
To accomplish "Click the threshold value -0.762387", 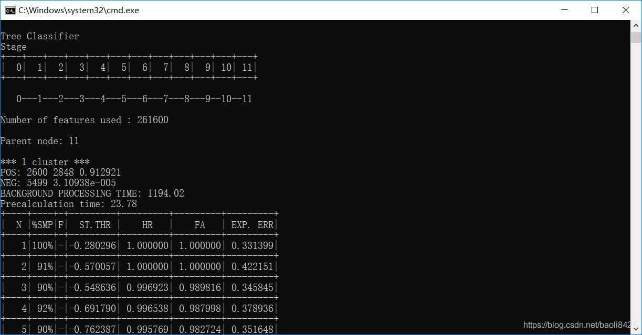I will pos(92,330).
